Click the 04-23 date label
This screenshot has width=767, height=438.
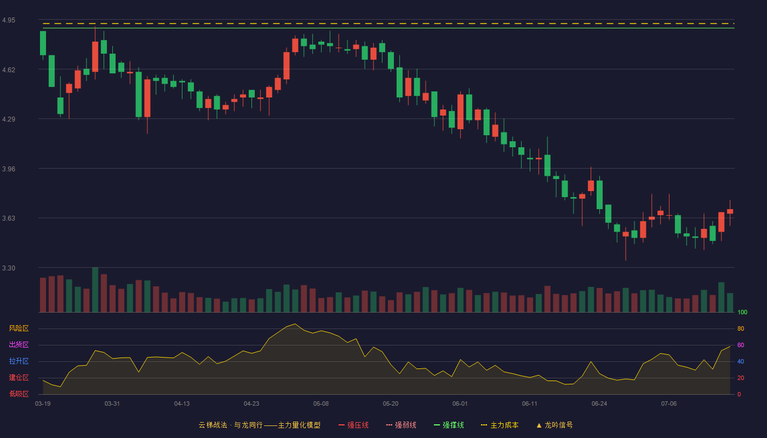click(251, 404)
